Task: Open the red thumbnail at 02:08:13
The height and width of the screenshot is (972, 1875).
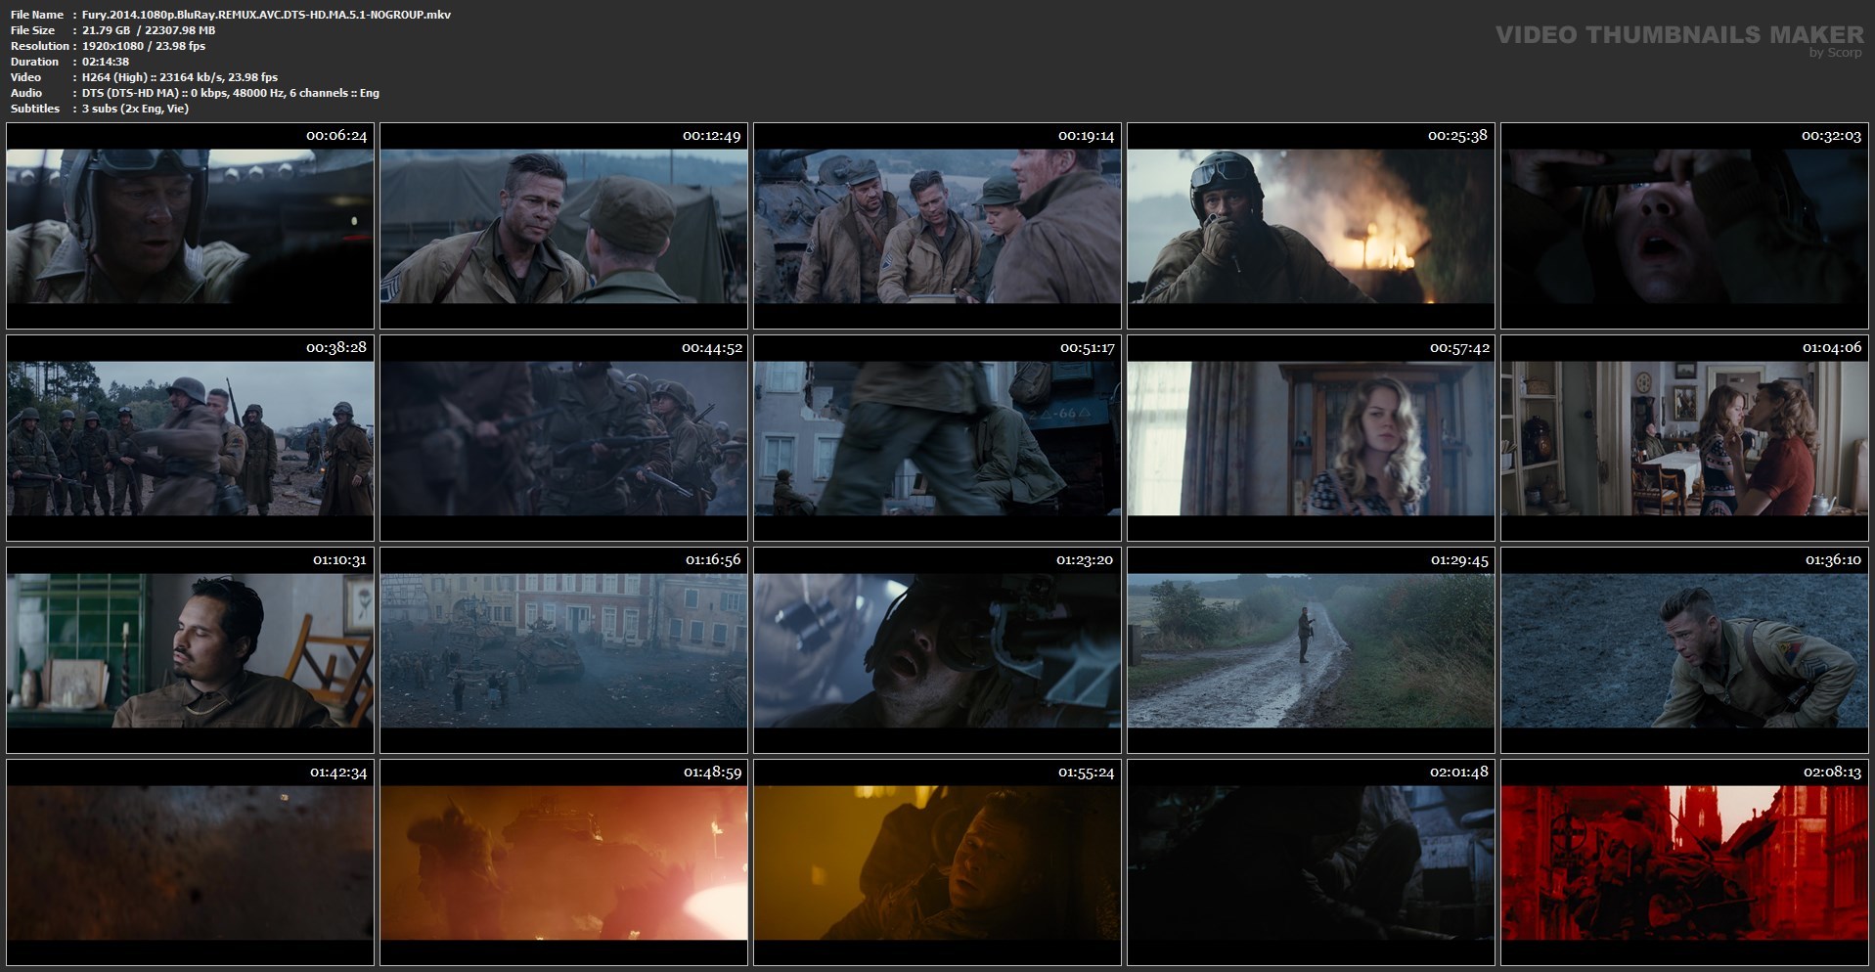Action: 1684,862
